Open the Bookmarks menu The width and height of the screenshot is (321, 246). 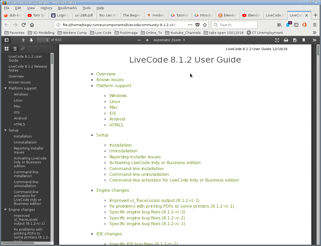point(67,8)
